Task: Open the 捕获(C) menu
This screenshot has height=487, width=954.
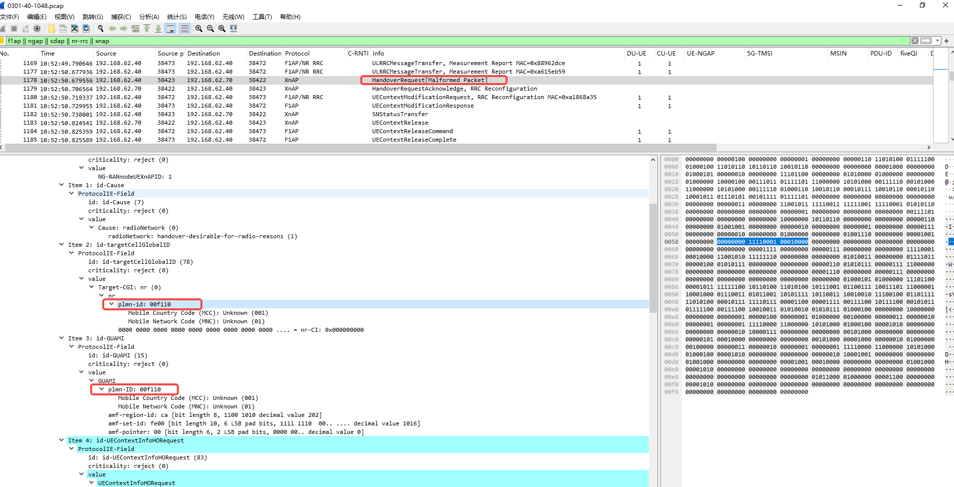Action: tap(121, 17)
